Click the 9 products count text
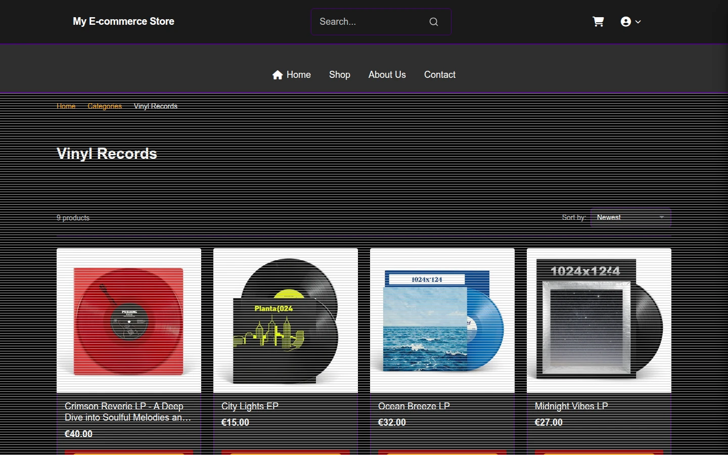This screenshot has height=455, width=728. click(73, 218)
